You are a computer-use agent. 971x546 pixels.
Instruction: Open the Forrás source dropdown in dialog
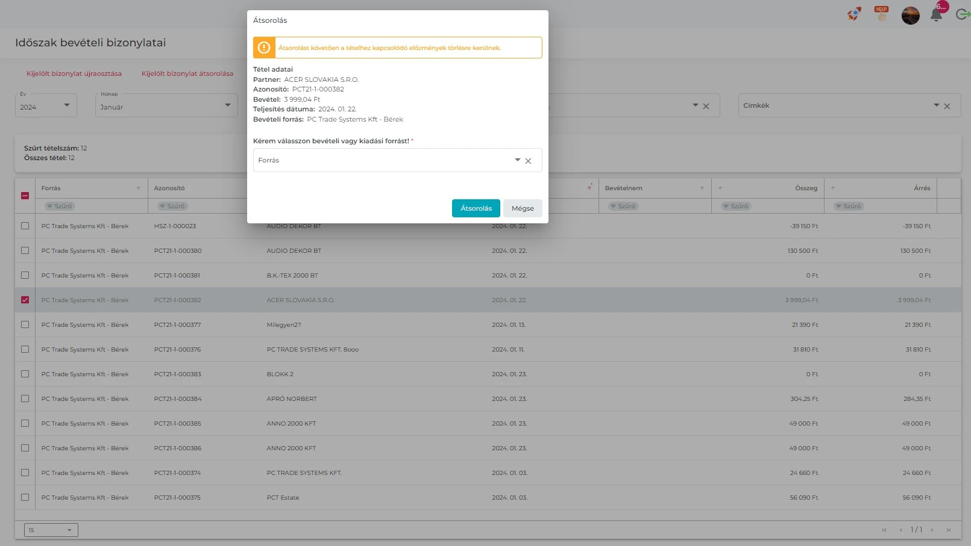point(386,160)
